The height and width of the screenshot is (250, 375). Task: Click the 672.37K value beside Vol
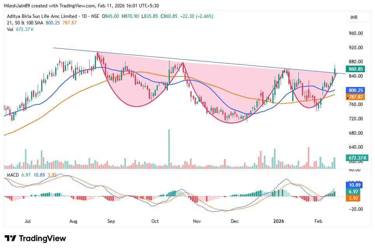(x=25, y=30)
